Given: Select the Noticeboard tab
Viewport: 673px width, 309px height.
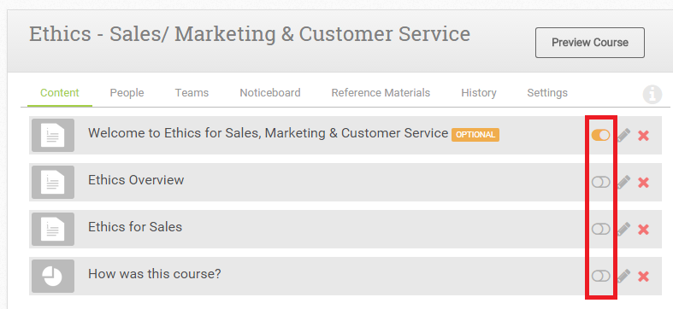Looking at the screenshot, I should click(x=270, y=93).
